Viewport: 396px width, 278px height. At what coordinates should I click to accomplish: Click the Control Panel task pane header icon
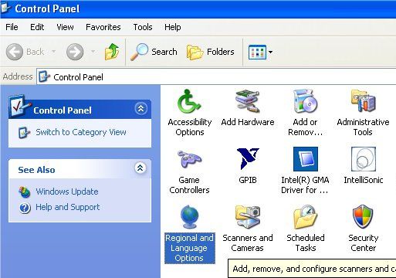20,107
